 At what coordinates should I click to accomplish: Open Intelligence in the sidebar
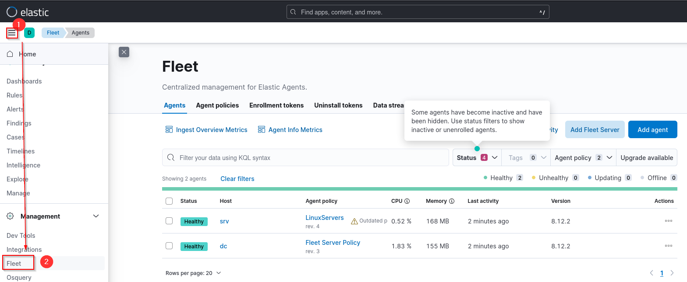[x=23, y=165]
